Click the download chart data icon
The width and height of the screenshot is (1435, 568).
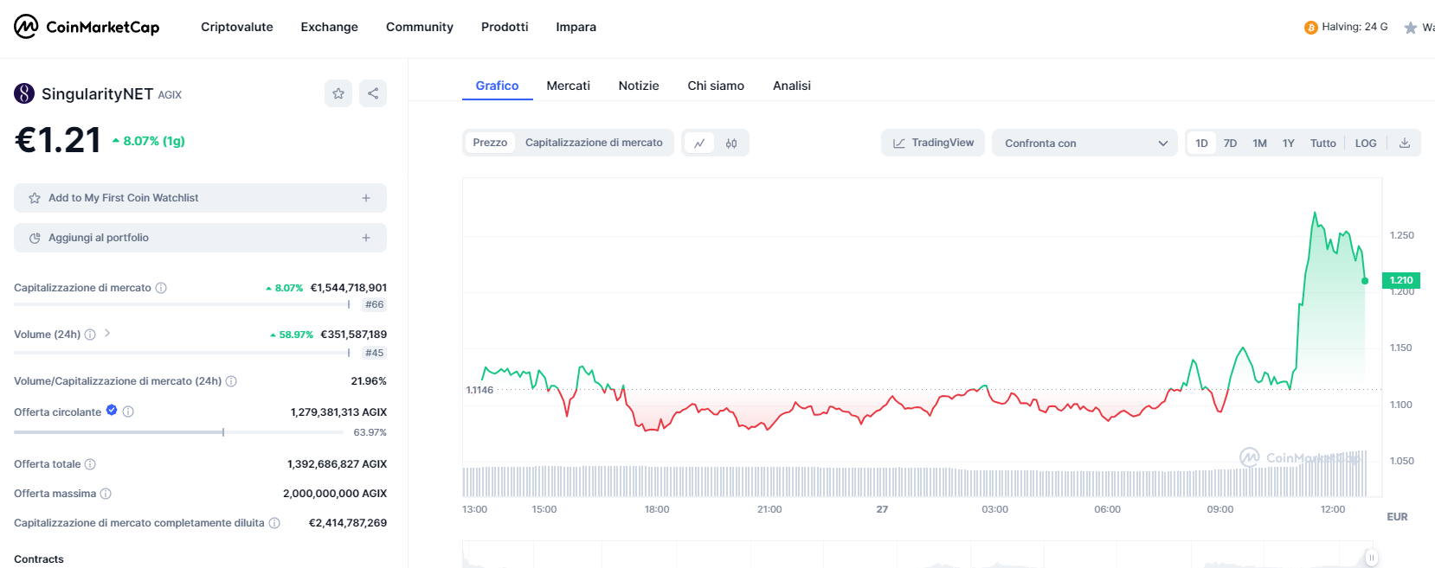(x=1405, y=144)
